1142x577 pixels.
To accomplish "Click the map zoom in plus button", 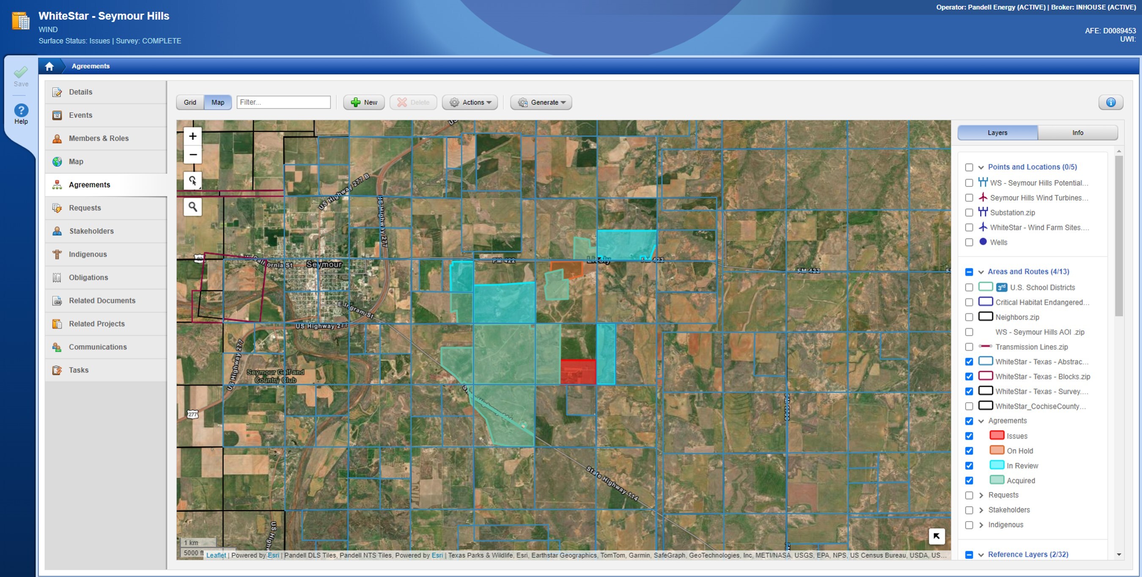I will [192, 136].
